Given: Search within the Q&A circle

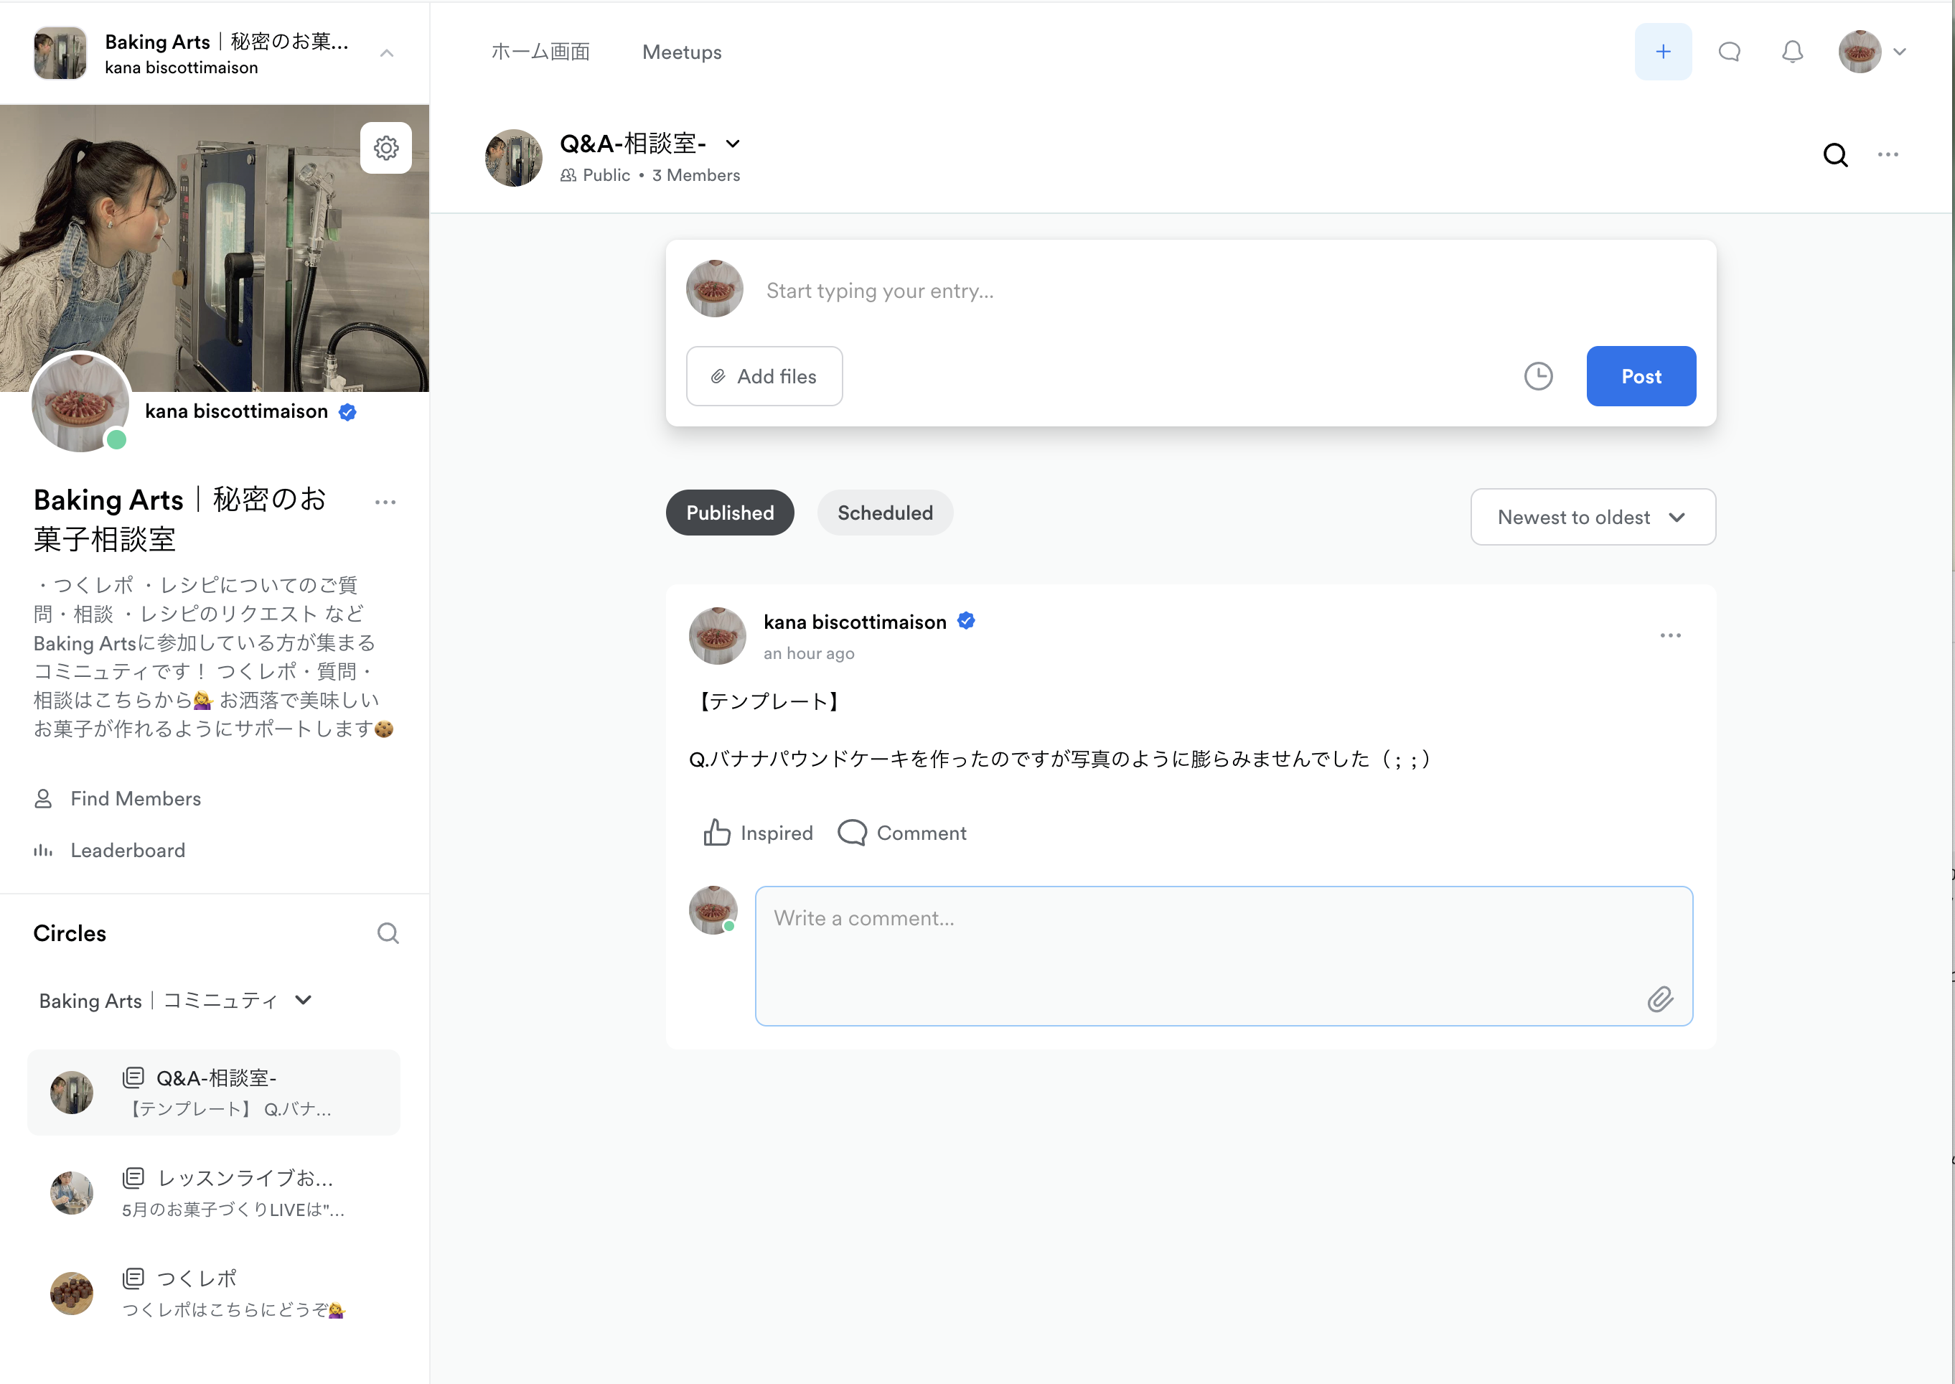Looking at the screenshot, I should click(x=1835, y=155).
